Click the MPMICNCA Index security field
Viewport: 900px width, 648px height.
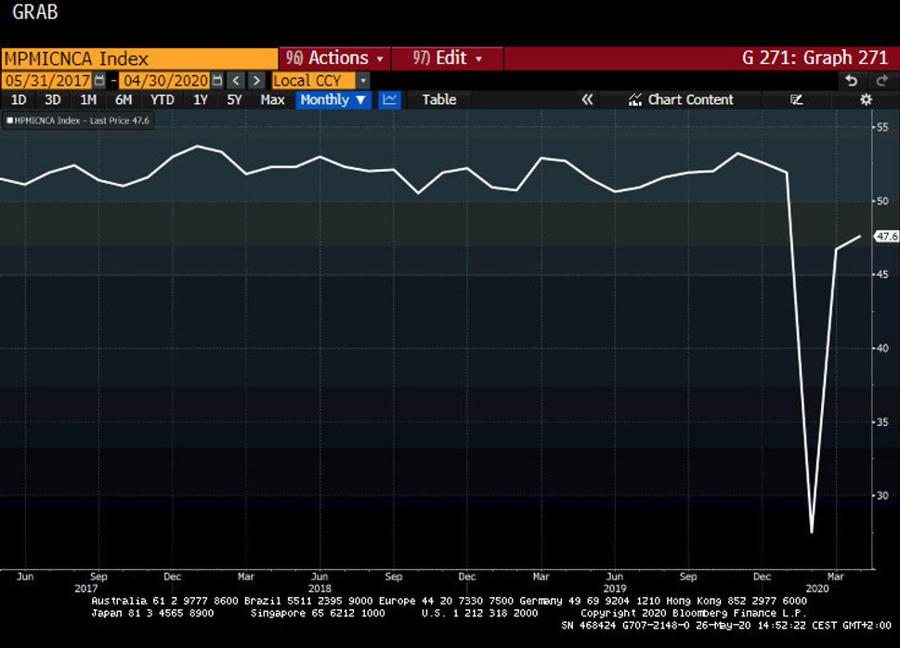click(x=139, y=58)
